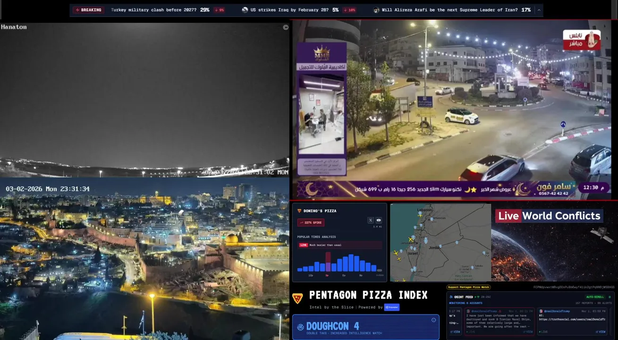The height and width of the screenshot is (340, 618).
Task: Click the Live World Conflicts title banner
Action: tap(549, 216)
